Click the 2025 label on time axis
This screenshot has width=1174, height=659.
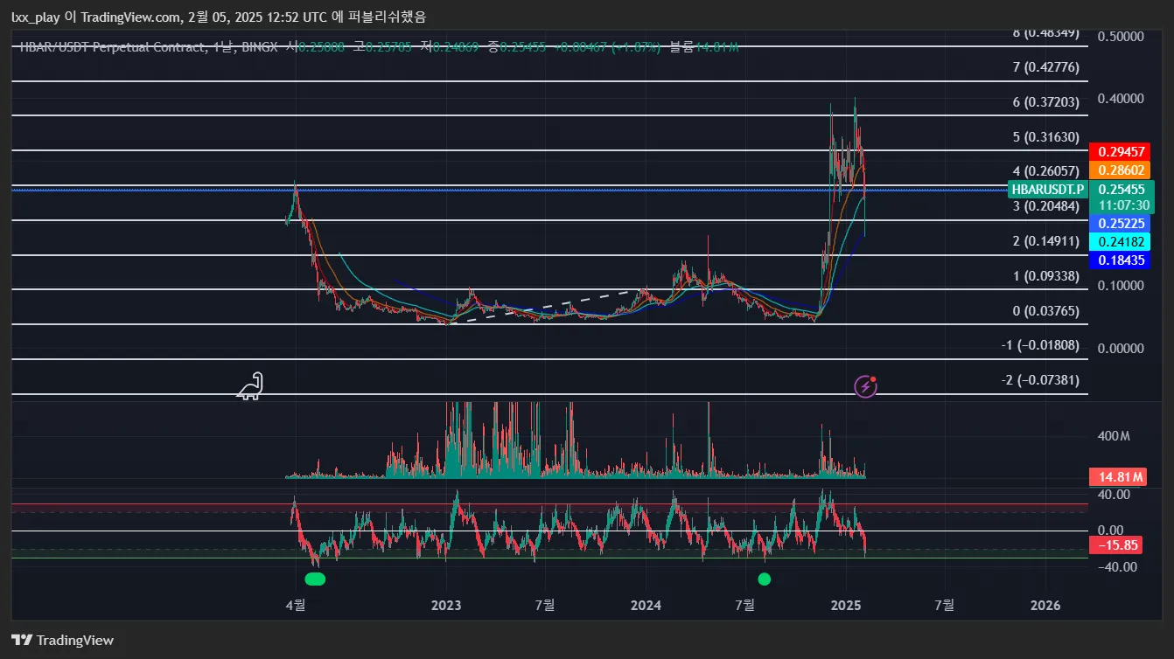(x=846, y=605)
